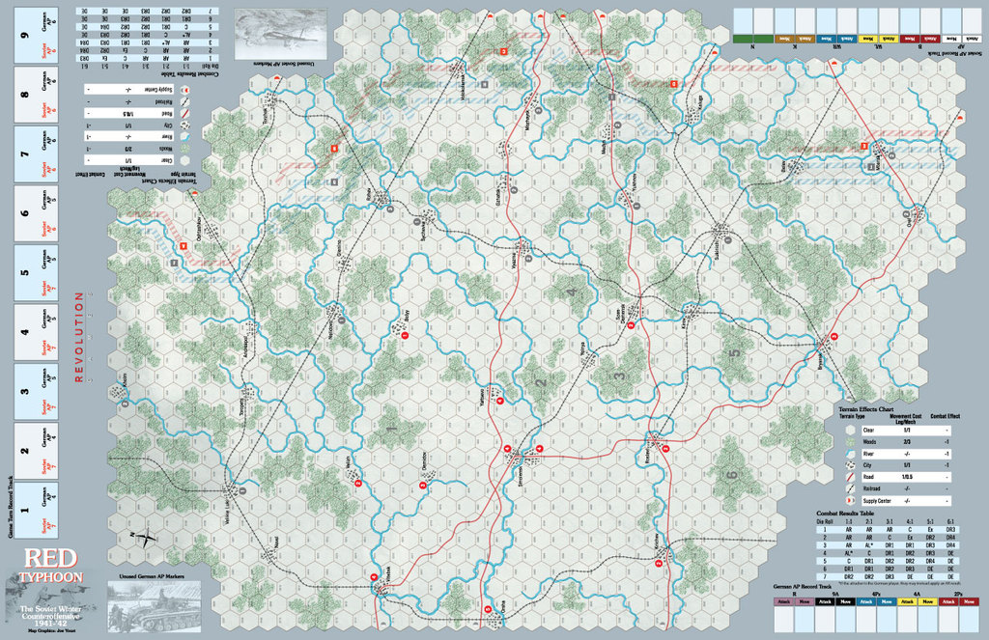Click the red 1 marker at Bely

pos(406,336)
